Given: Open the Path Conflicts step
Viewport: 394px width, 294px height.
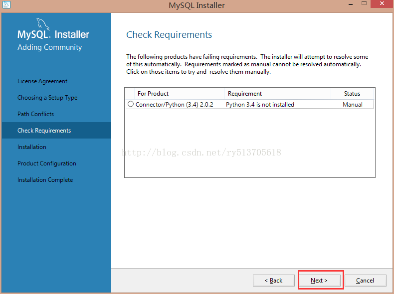Looking at the screenshot, I should 35,114.
